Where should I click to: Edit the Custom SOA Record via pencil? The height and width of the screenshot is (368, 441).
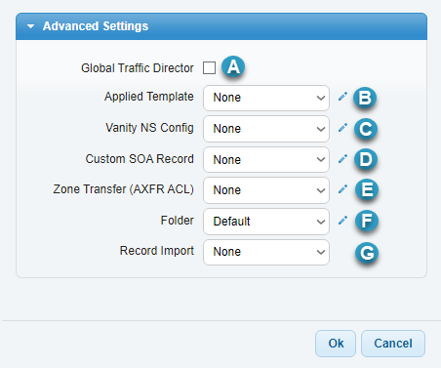point(342,159)
